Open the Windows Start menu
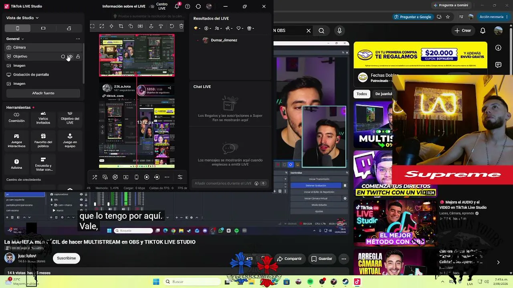This screenshot has height=288, width=513. 156,282
